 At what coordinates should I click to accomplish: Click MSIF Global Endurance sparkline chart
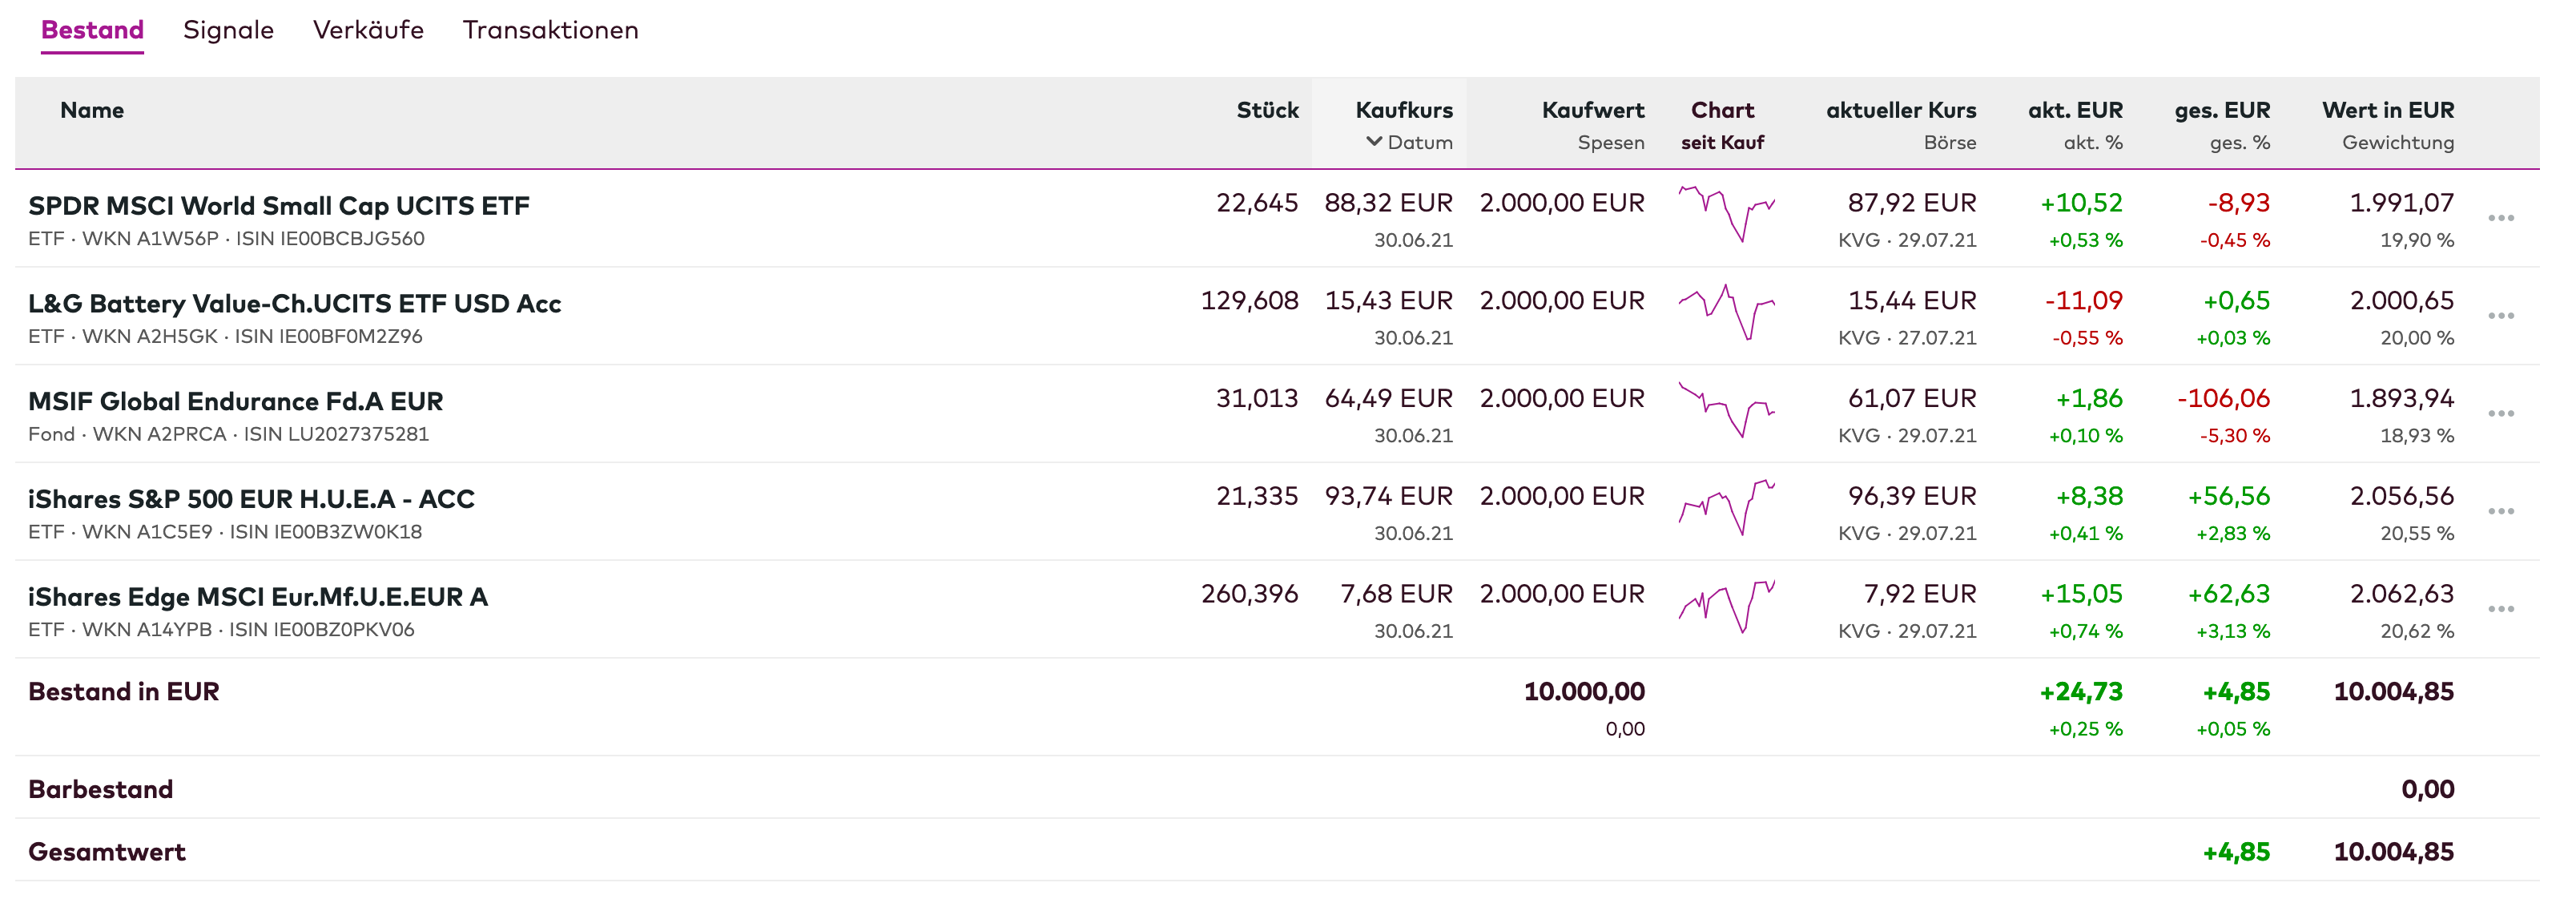point(1726,410)
